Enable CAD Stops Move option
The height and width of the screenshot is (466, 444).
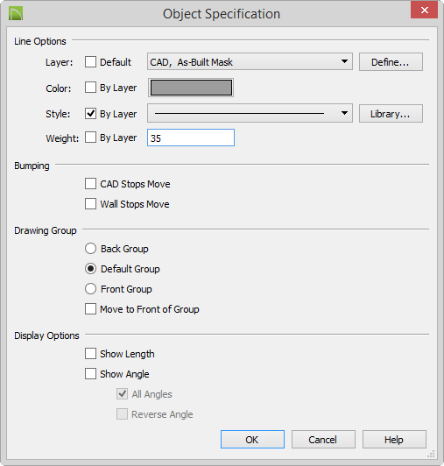90,184
